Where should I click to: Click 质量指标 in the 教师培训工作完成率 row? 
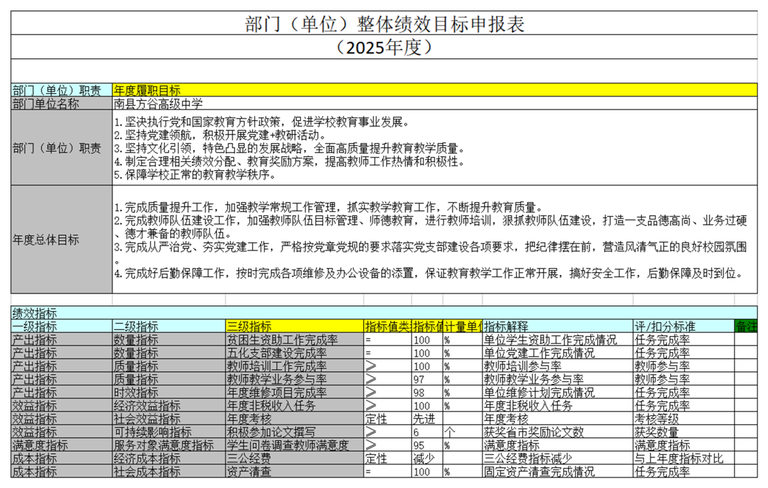pyautogui.click(x=169, y=366)
